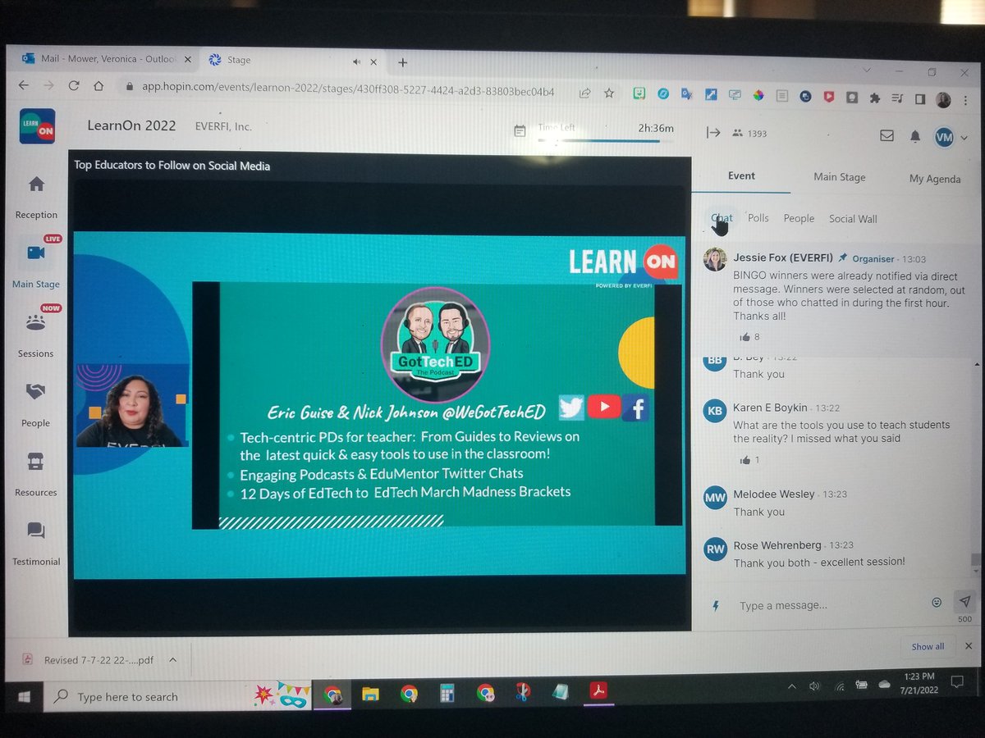Toggle browser side panel
Viewport: 985px width, 738px height.
921,98
